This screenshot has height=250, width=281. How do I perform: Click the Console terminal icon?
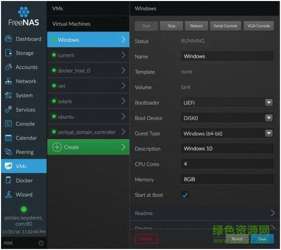[9, 123]
